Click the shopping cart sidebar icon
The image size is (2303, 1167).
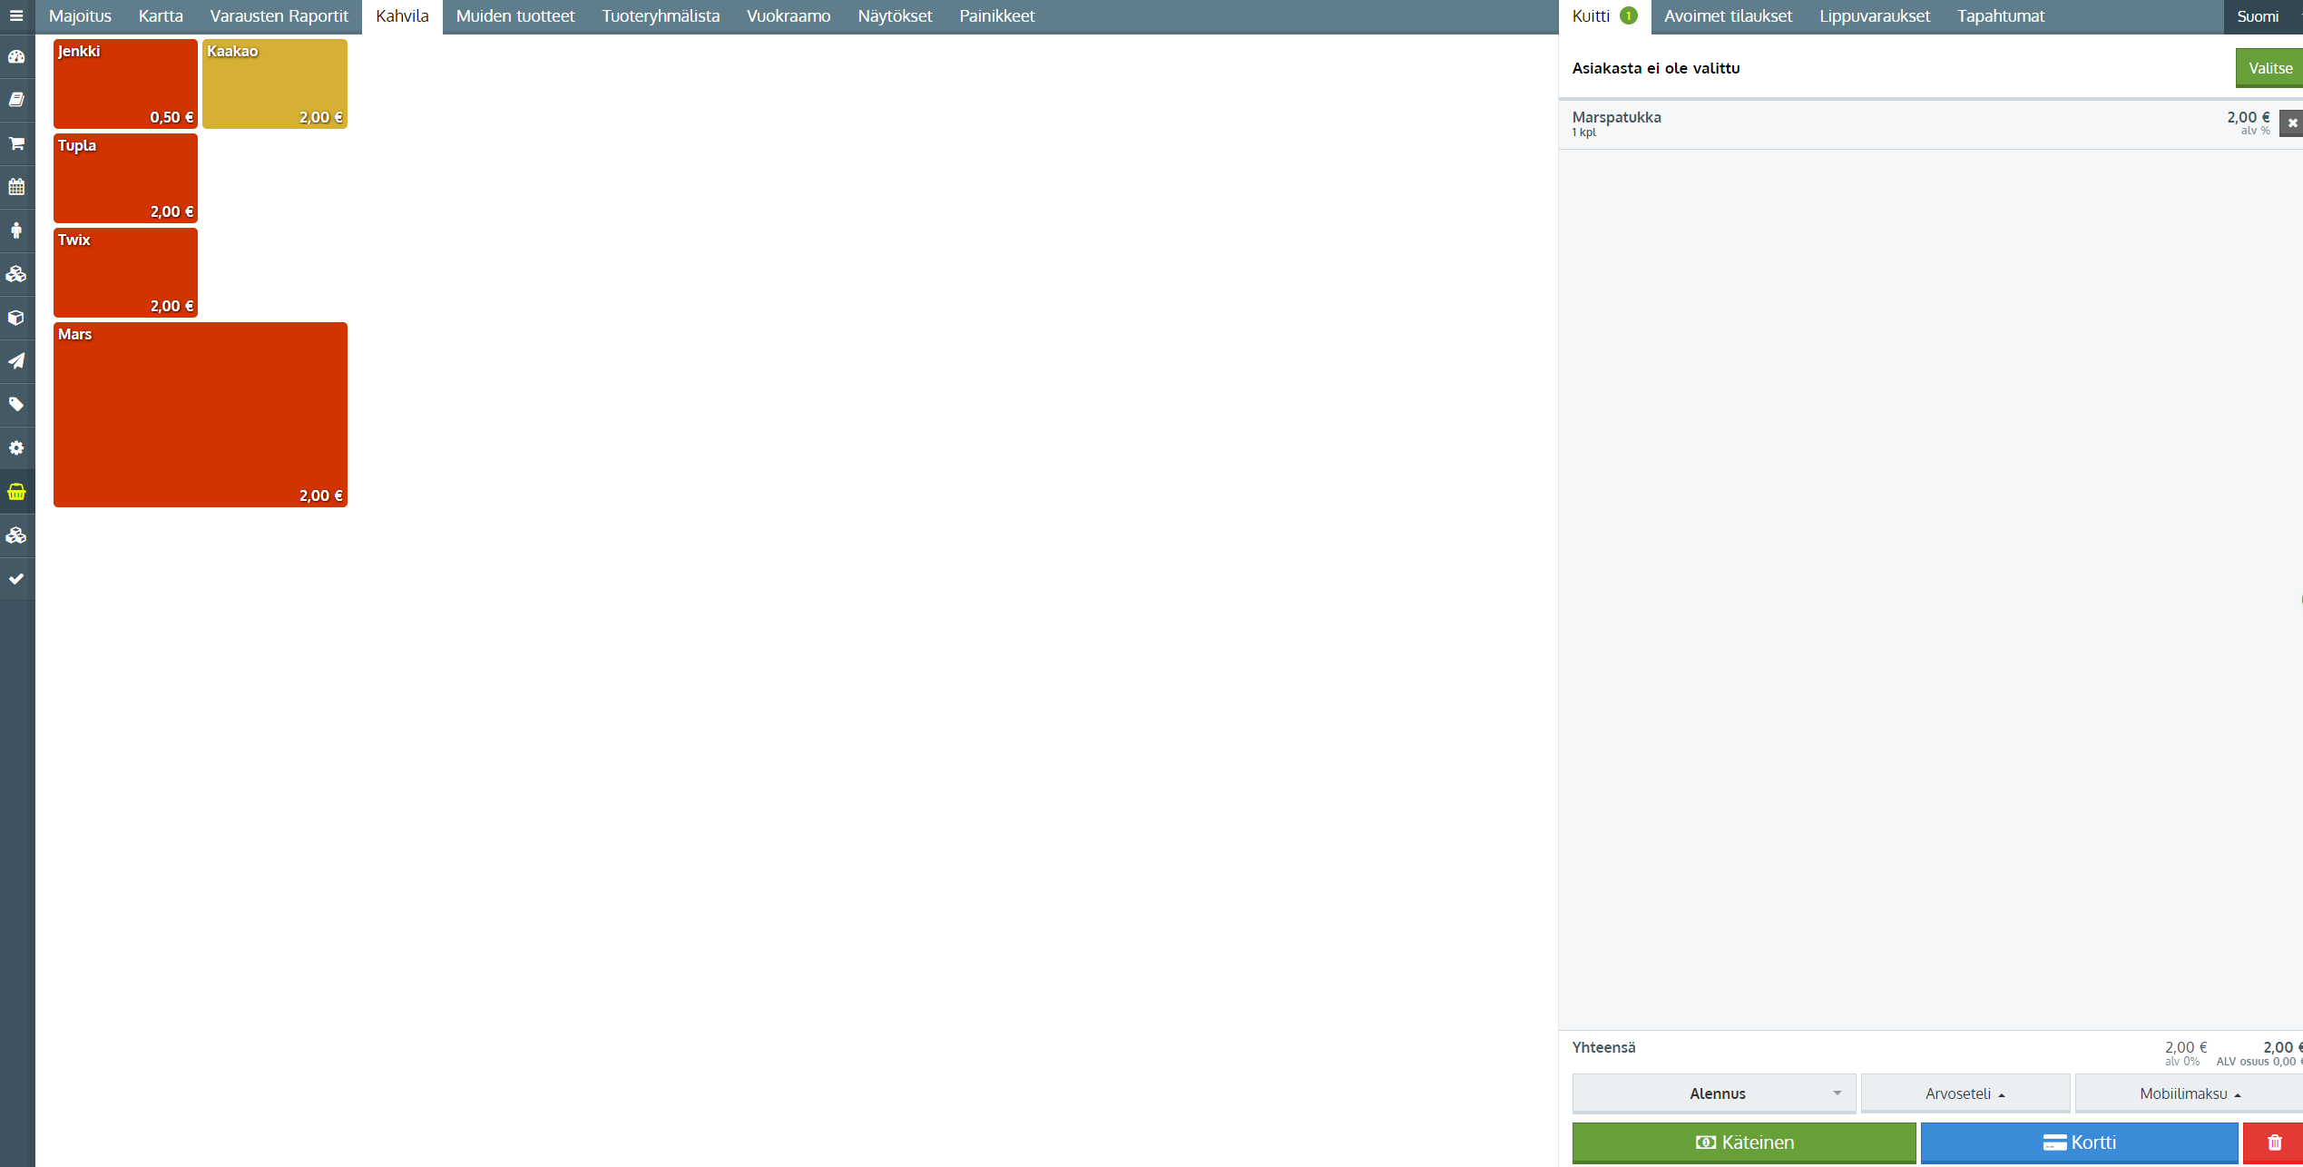click(16, 143)
